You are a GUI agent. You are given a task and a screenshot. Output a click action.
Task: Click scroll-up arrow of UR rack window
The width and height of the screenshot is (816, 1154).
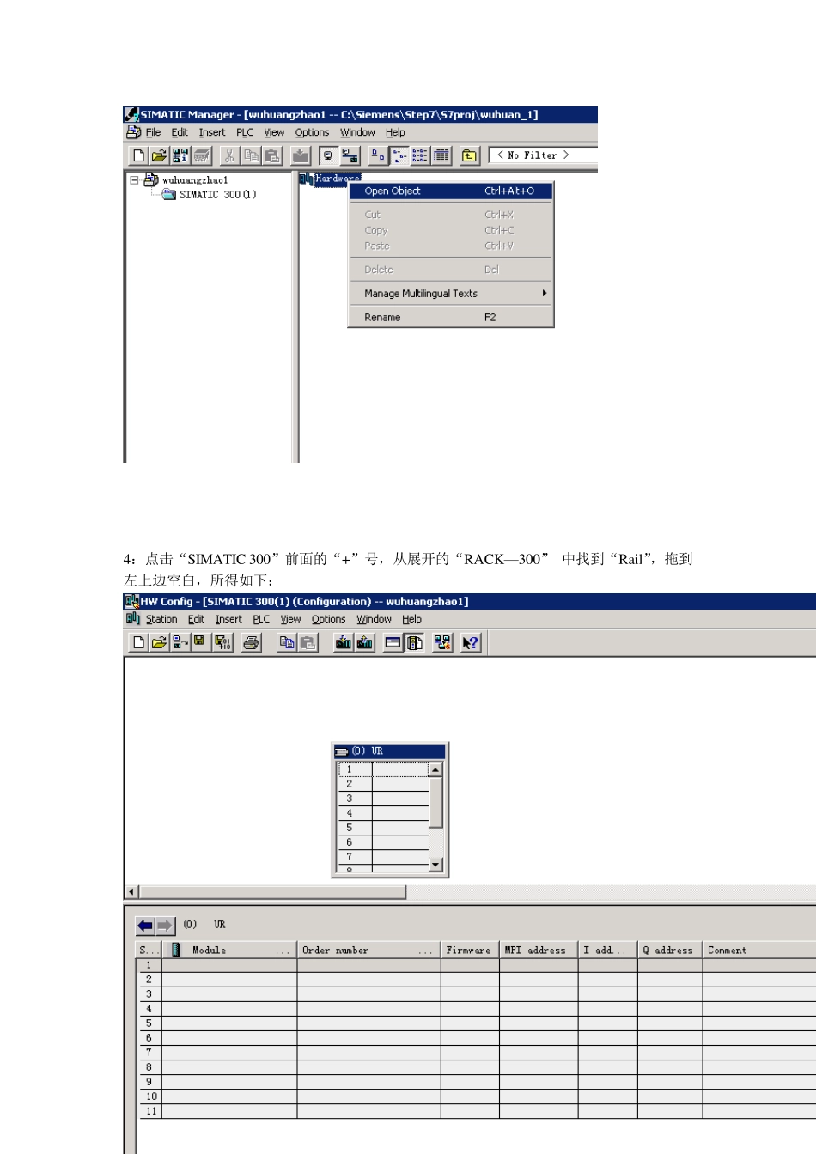point(435,770)
